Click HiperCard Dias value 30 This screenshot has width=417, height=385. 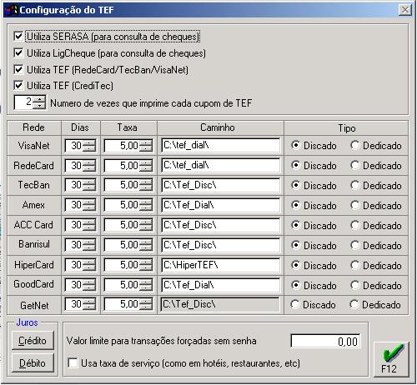point(74,265)
